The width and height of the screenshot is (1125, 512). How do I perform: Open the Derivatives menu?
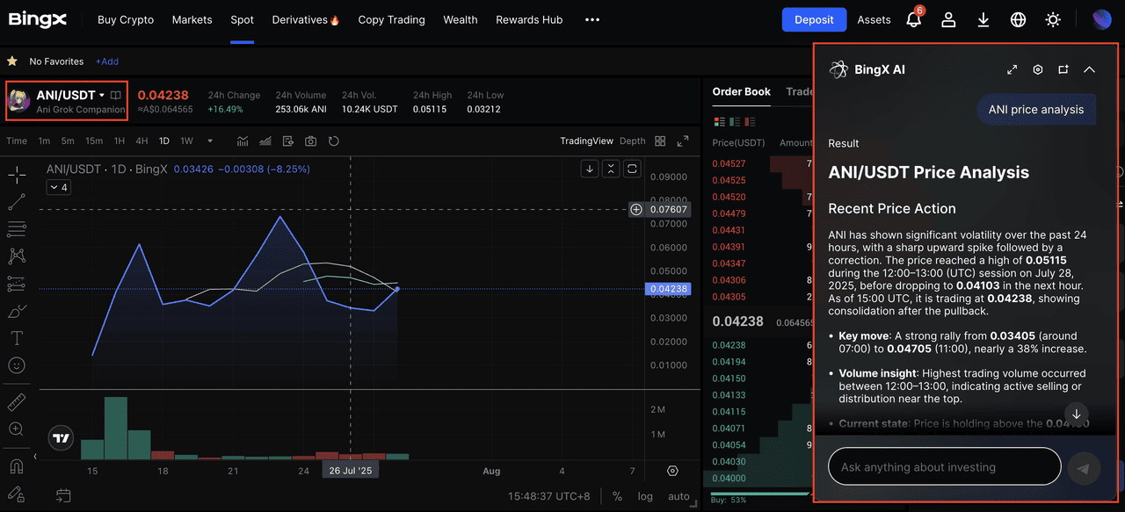305,20
